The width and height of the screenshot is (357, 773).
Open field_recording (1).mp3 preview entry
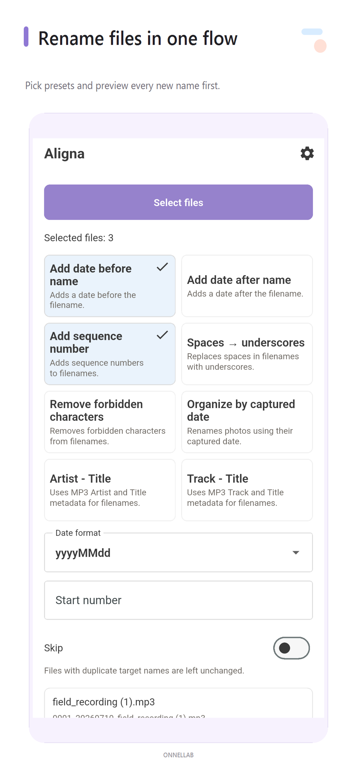point(178,703)
